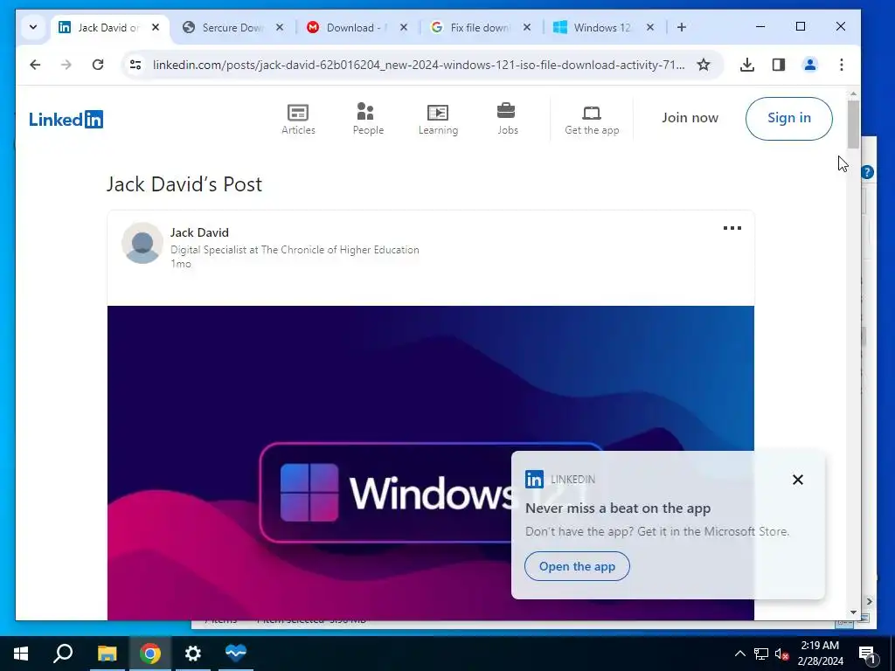Reload the page with the refresh icon

click(98, 65)
